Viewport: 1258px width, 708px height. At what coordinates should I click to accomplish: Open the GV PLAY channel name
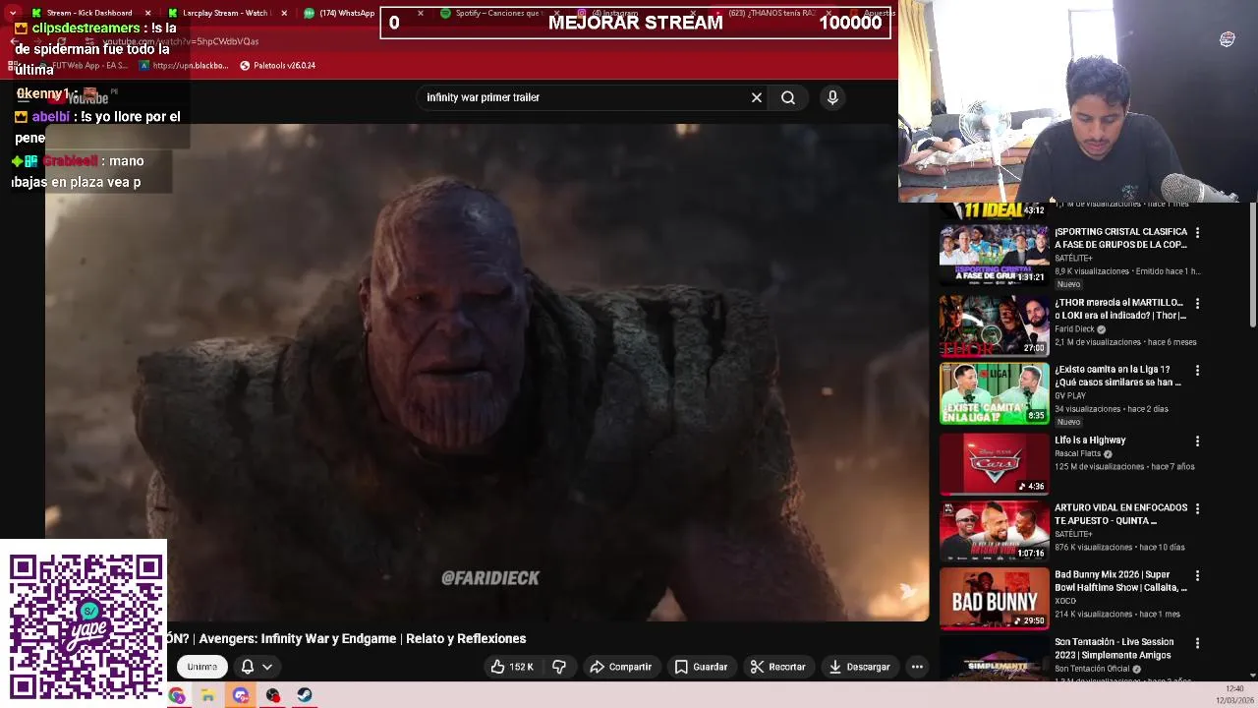point(1070,395)
